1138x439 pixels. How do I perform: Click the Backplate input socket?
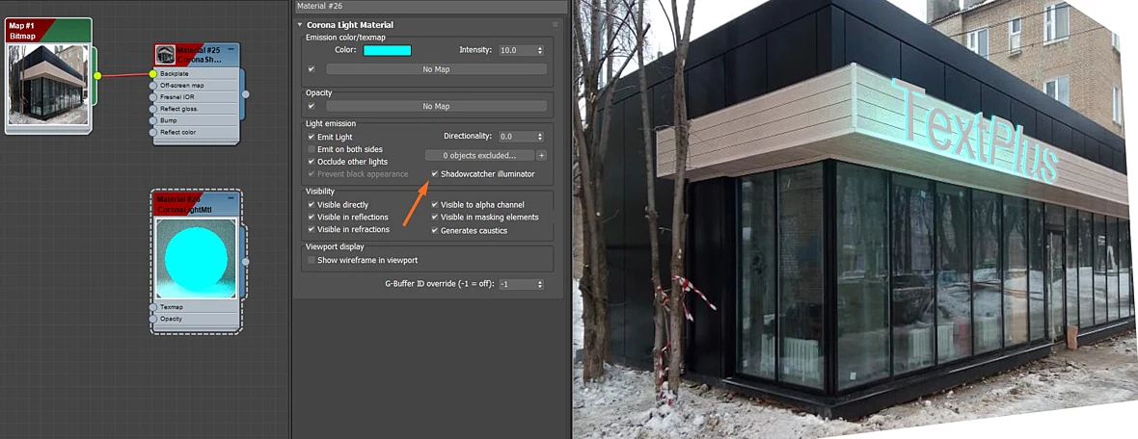point(153,74)
